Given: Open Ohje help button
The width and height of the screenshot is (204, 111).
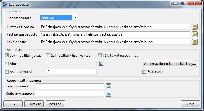Looking at the screenshot, I should (x=191, y=104).
